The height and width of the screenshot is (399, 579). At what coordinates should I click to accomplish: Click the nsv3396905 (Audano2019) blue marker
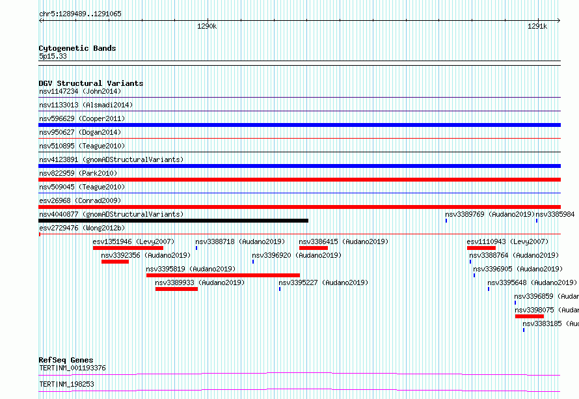point(474,275)
